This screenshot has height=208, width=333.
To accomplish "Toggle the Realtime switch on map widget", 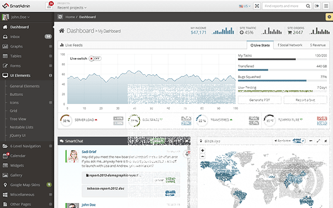I will pos(299,141).
